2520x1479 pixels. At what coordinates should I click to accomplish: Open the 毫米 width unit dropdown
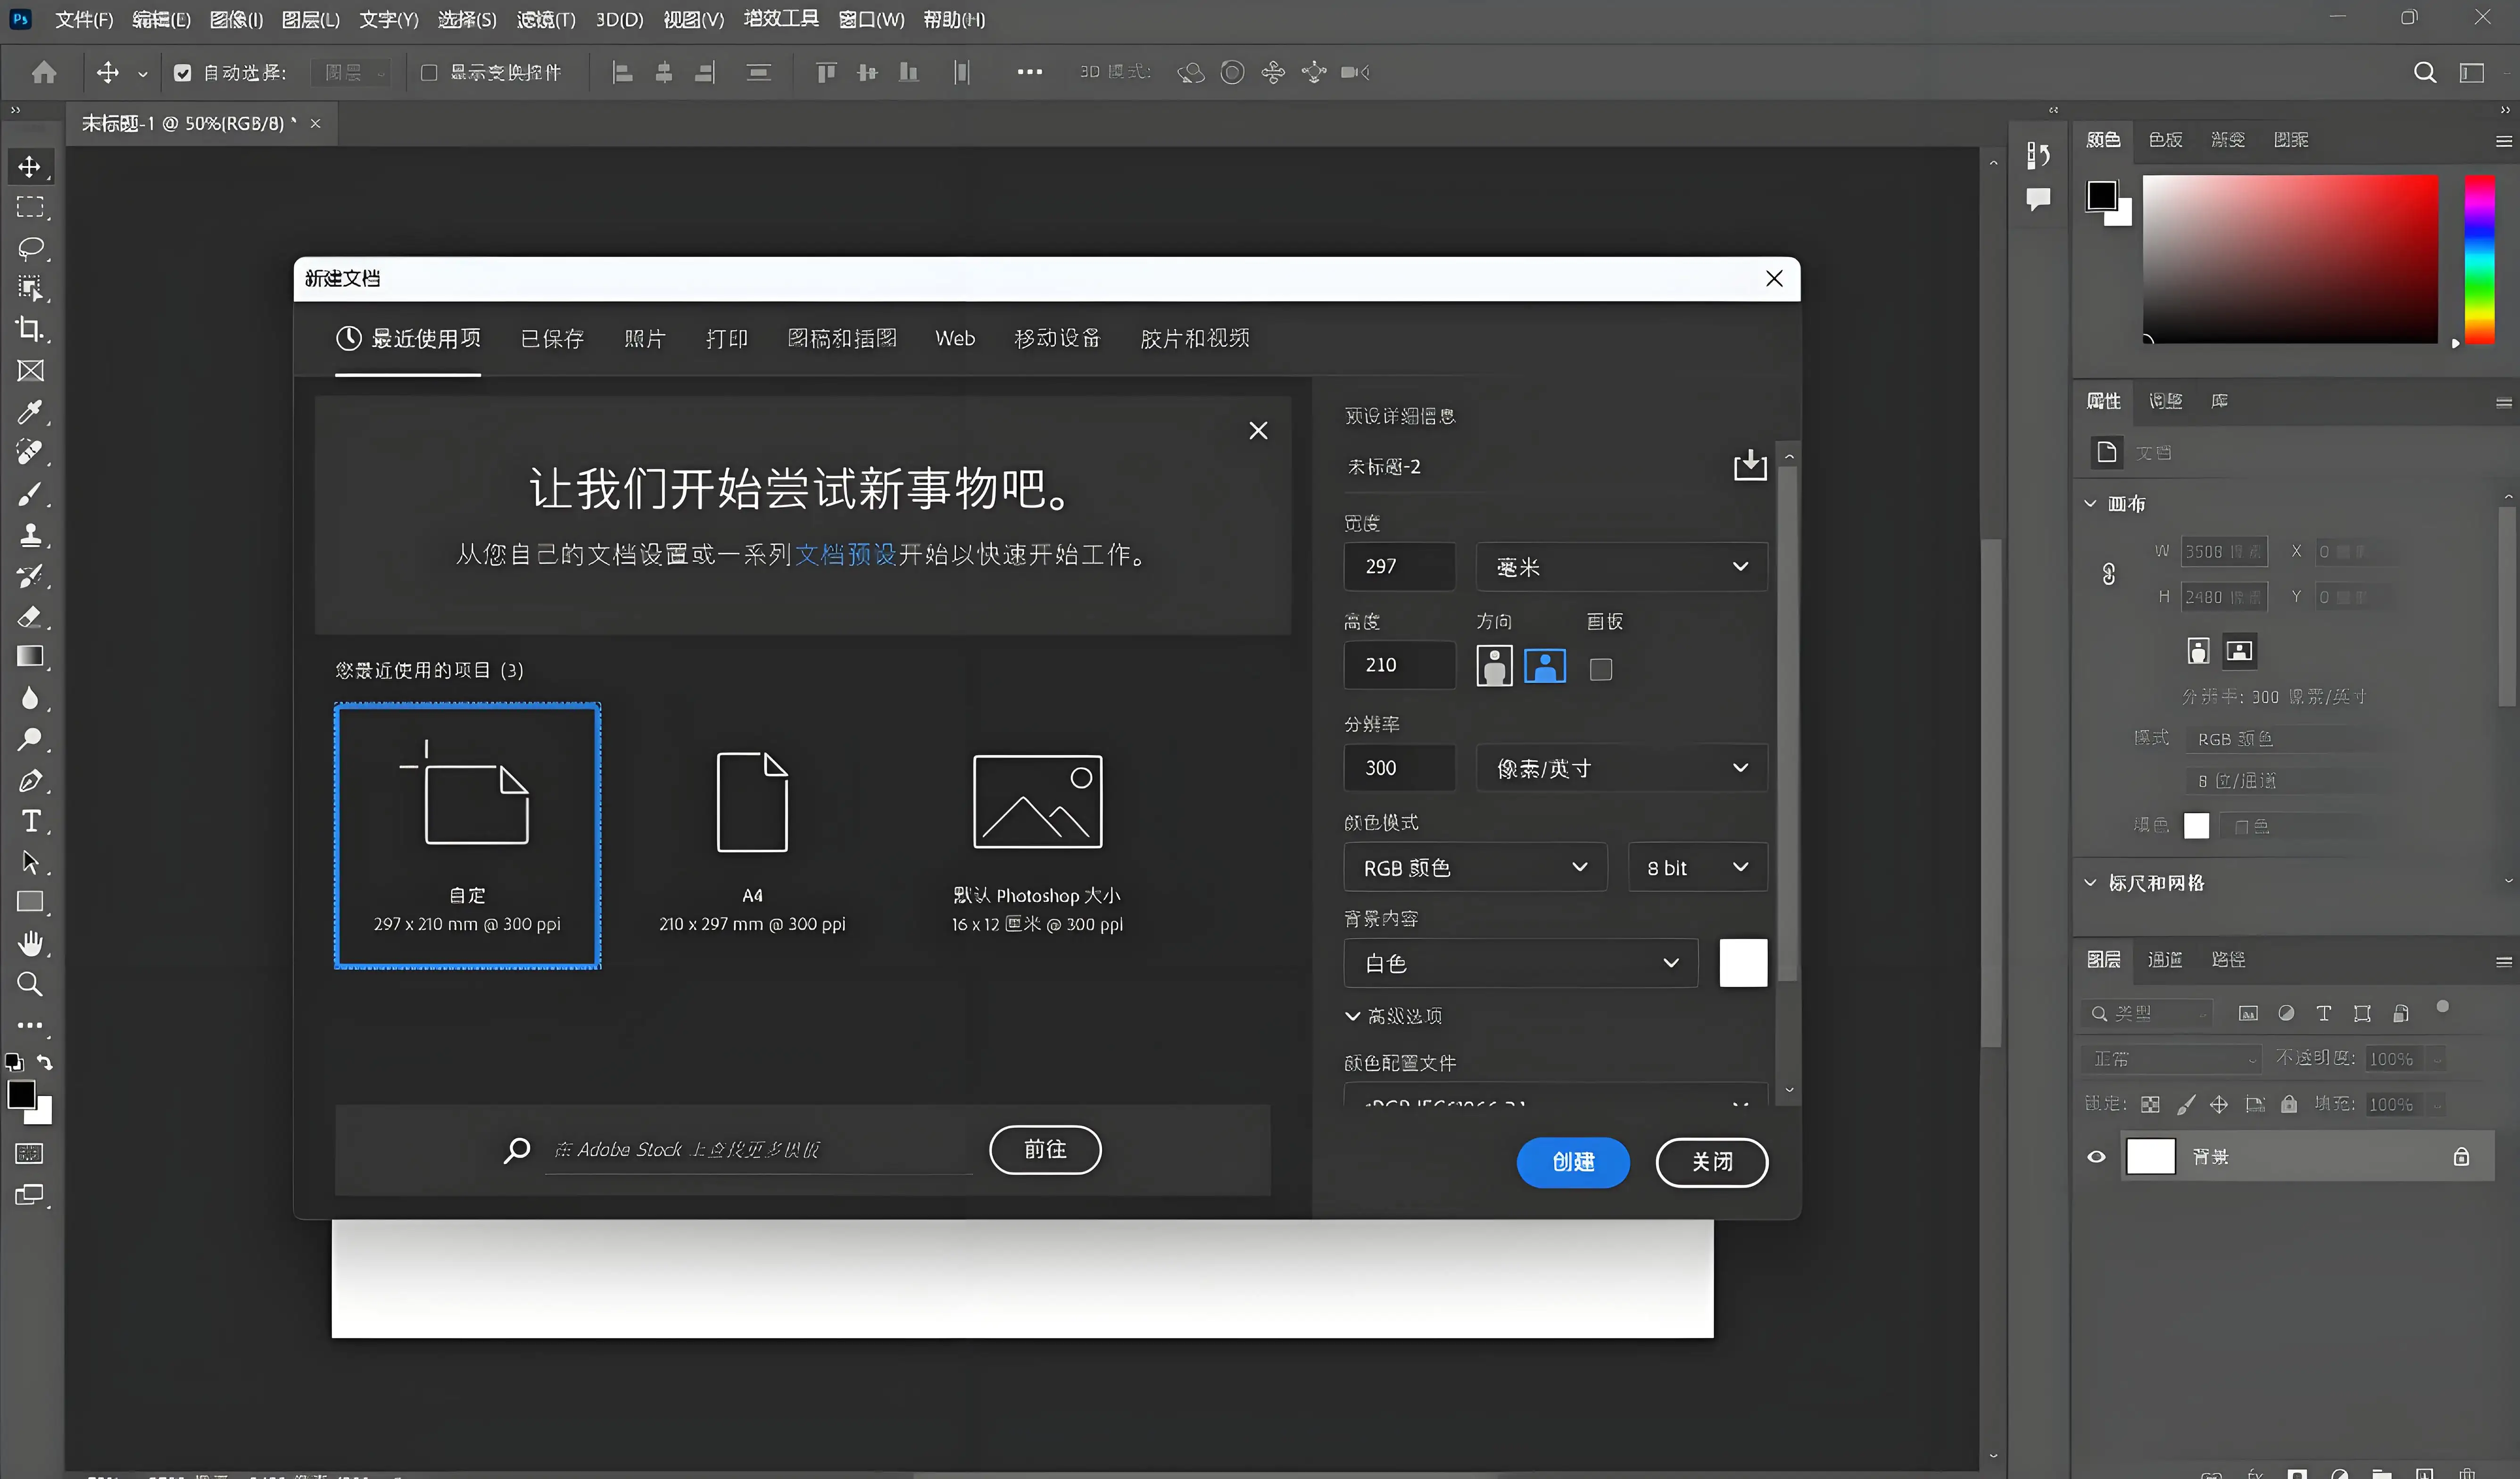coord(1621,567)
